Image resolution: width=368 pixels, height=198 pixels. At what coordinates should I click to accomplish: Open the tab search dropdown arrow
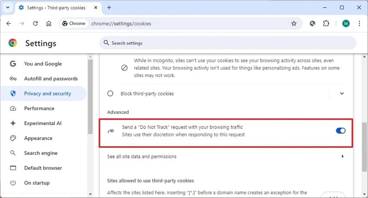pos(8,7)
